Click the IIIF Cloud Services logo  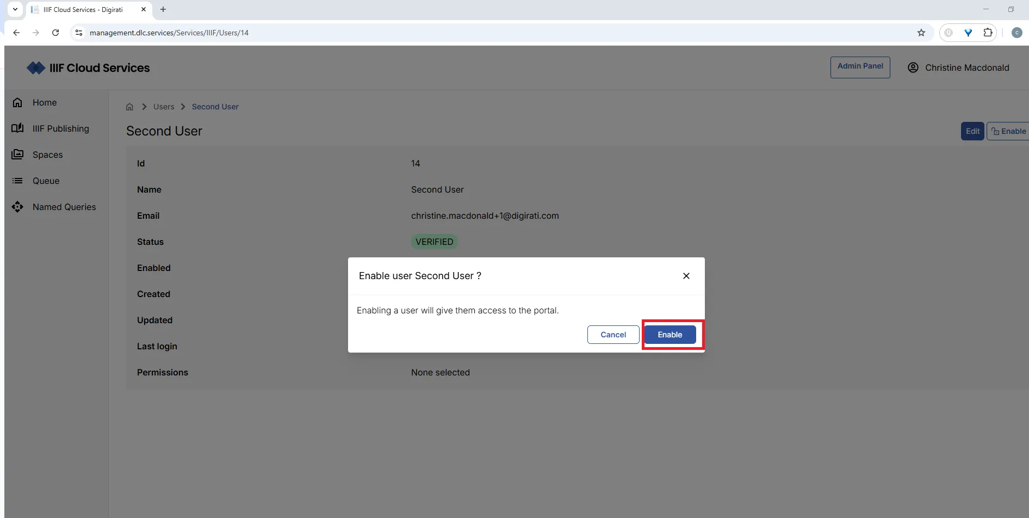[89, 68]
